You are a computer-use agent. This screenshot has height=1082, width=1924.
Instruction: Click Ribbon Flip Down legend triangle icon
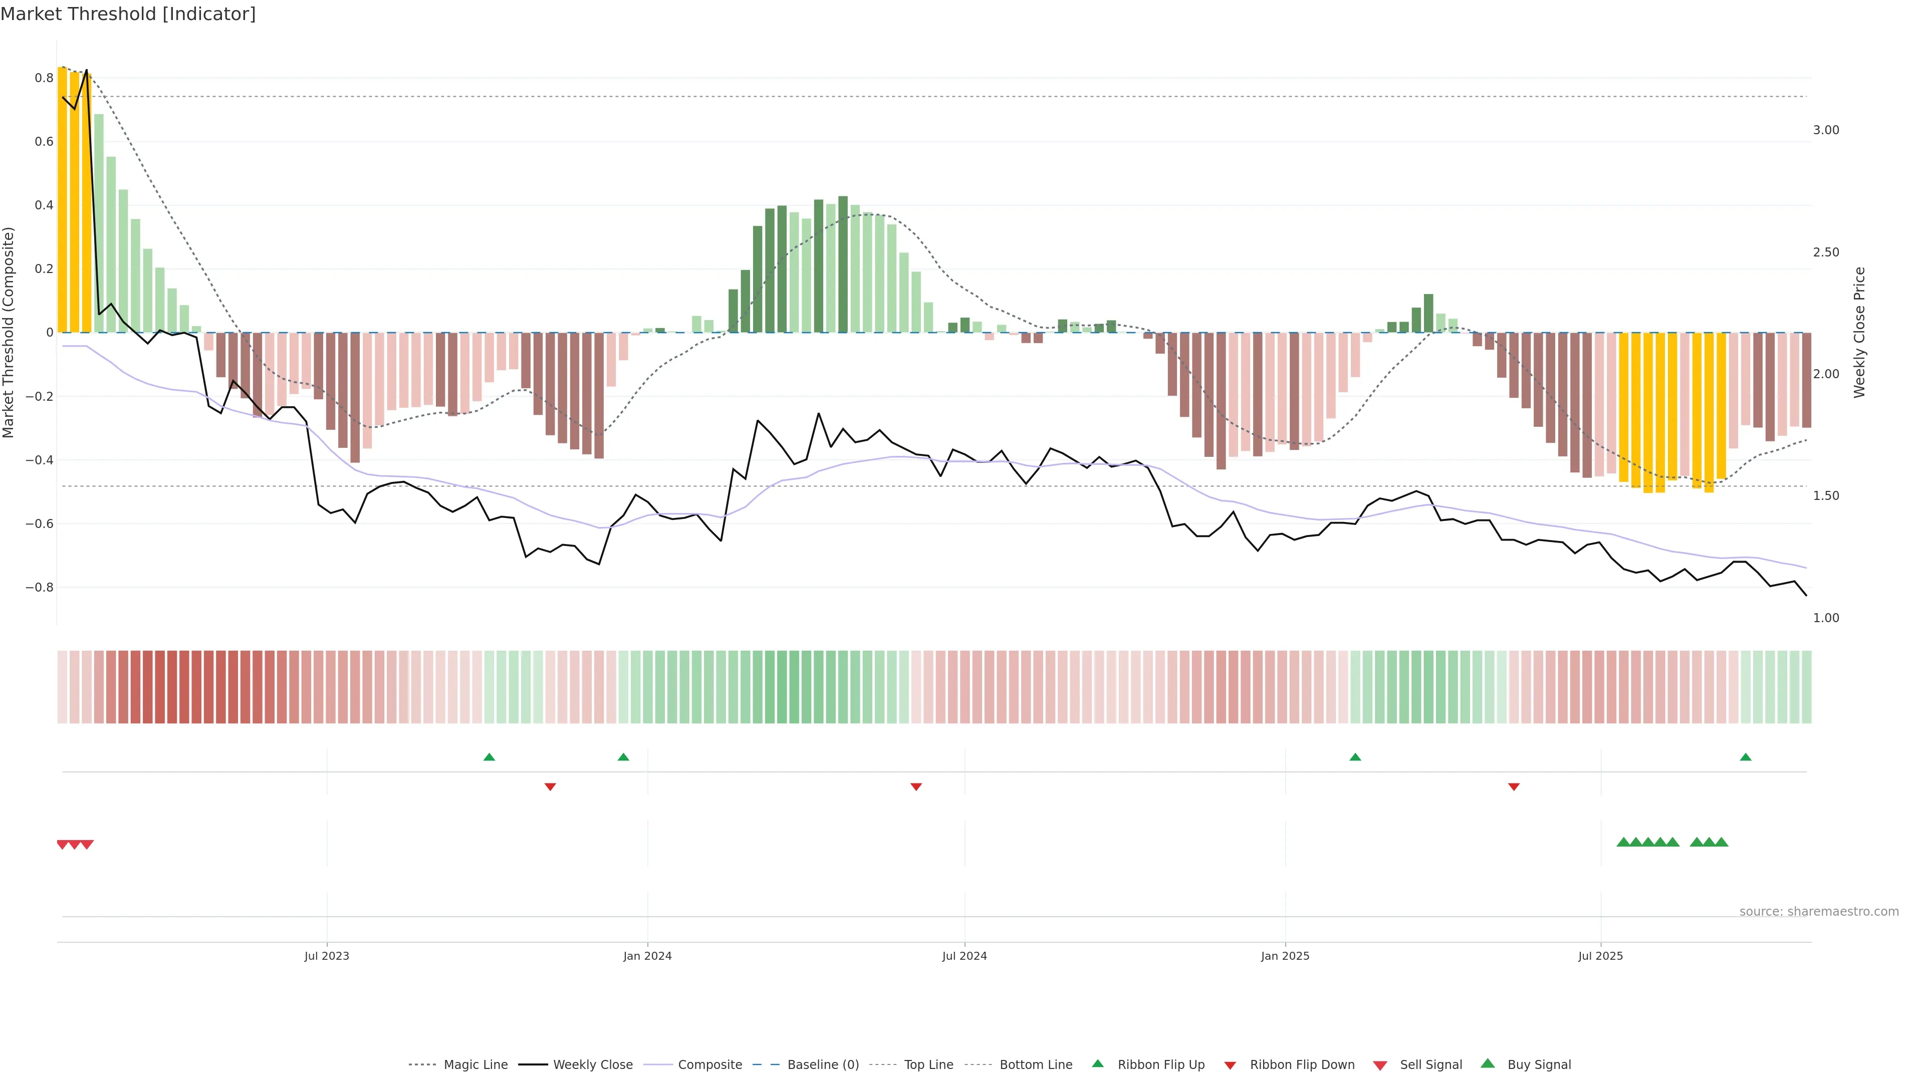click(1230, 1065)
